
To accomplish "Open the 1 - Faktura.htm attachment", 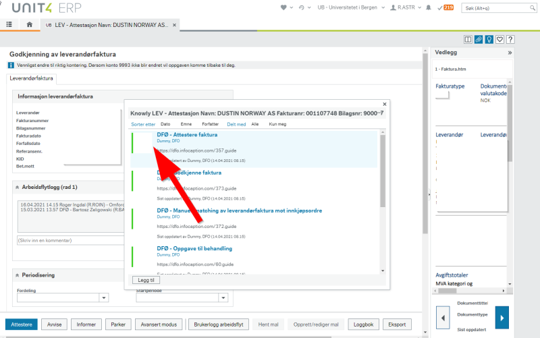I will point(450,69).
